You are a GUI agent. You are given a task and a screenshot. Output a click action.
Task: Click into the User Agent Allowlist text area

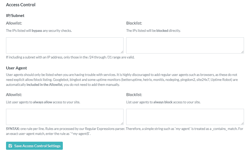(65, 117)
